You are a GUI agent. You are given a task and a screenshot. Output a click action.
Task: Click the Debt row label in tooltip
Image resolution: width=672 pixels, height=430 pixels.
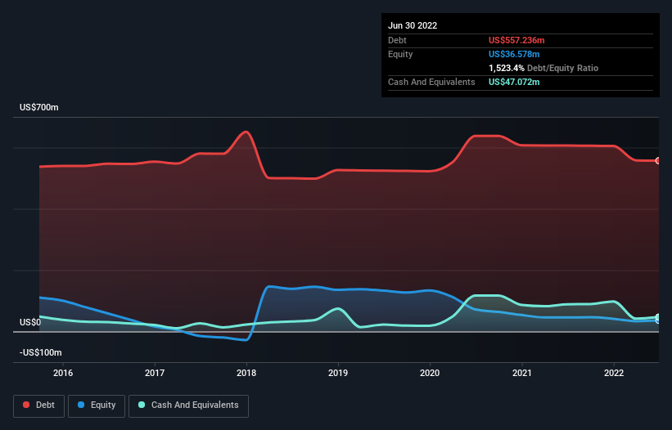[397, 40]
